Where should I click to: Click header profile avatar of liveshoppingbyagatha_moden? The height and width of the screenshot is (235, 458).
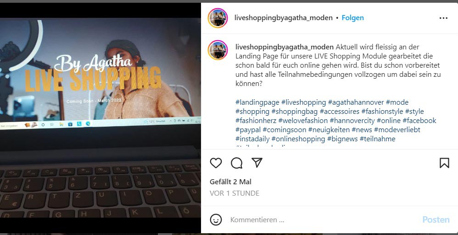click(218, 18)
